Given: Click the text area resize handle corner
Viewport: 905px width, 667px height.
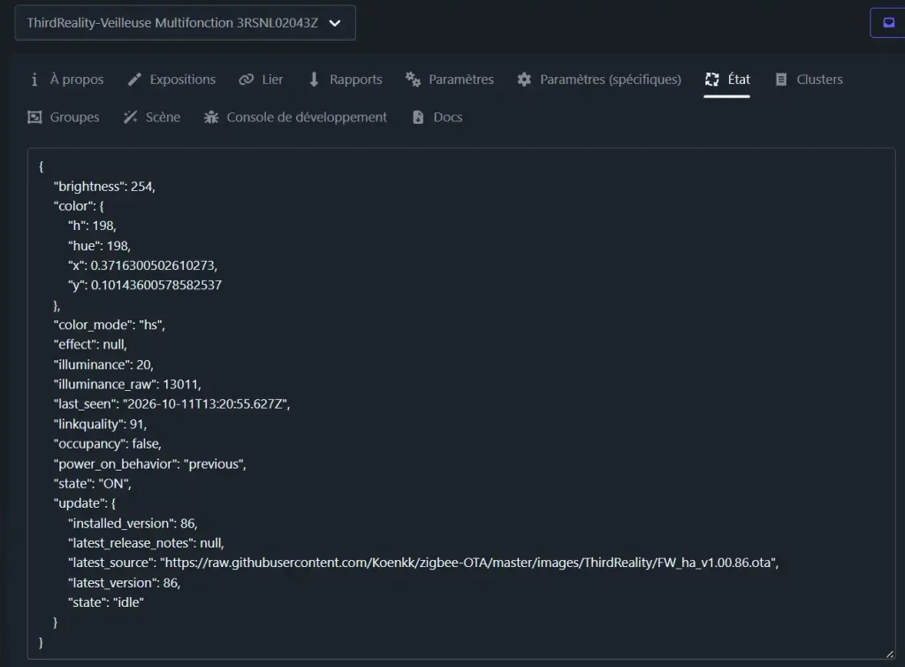Looking at the screenshot, I should coord(889,654).
